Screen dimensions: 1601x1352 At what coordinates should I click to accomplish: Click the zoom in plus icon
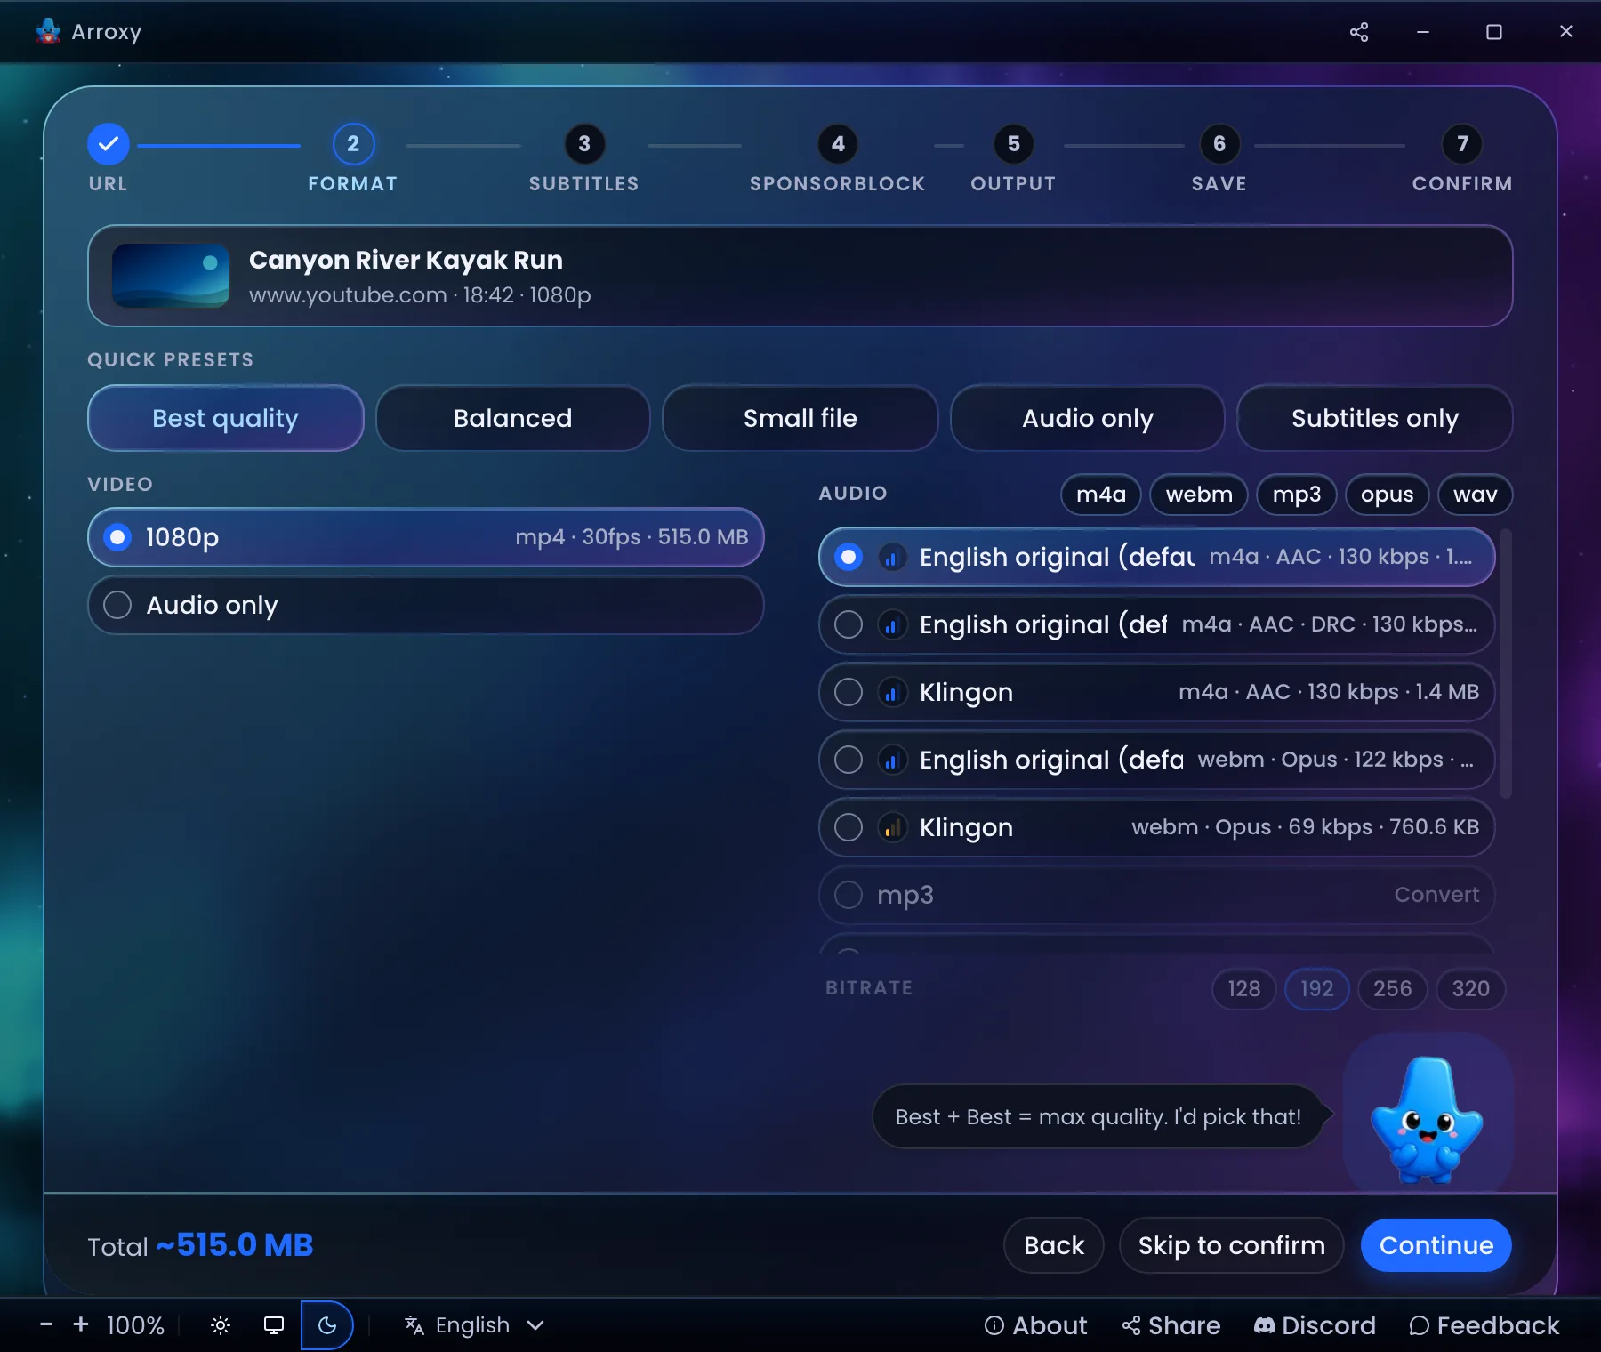(x=81, y=1324)
